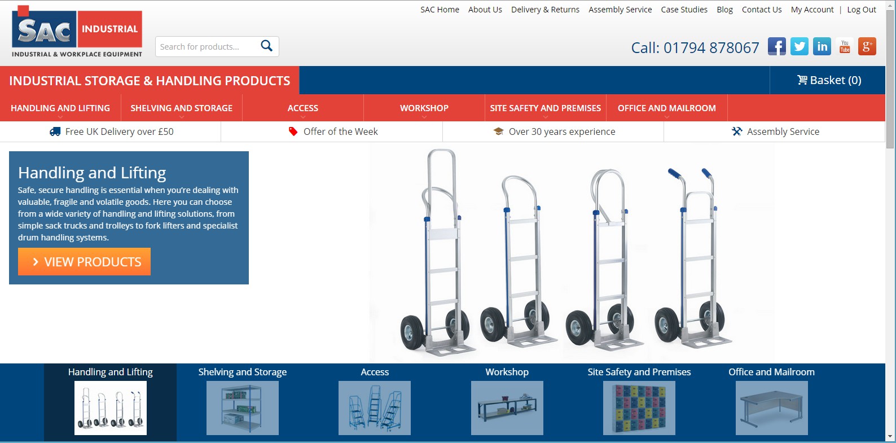Click the red offer tag icon
The width and height of the screenshot is (896, 443).
click(293, 131)
